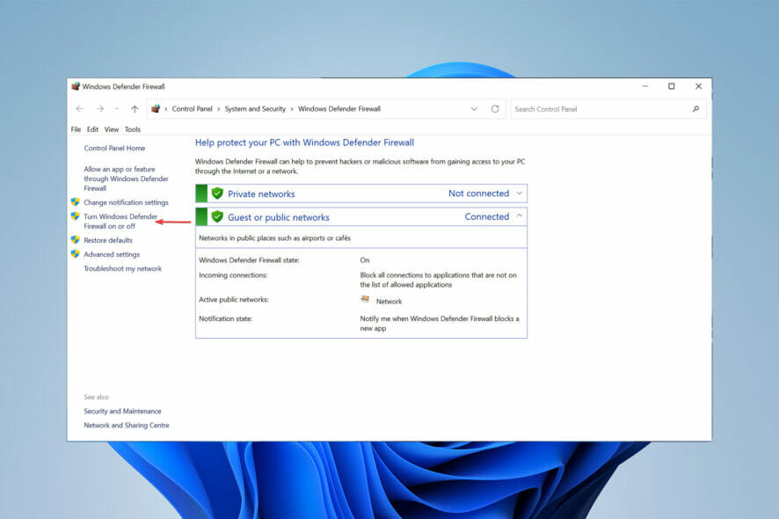Click shield icon beside Change notification settings
This screenshot has width=779, height=519.
click(75, 201)
